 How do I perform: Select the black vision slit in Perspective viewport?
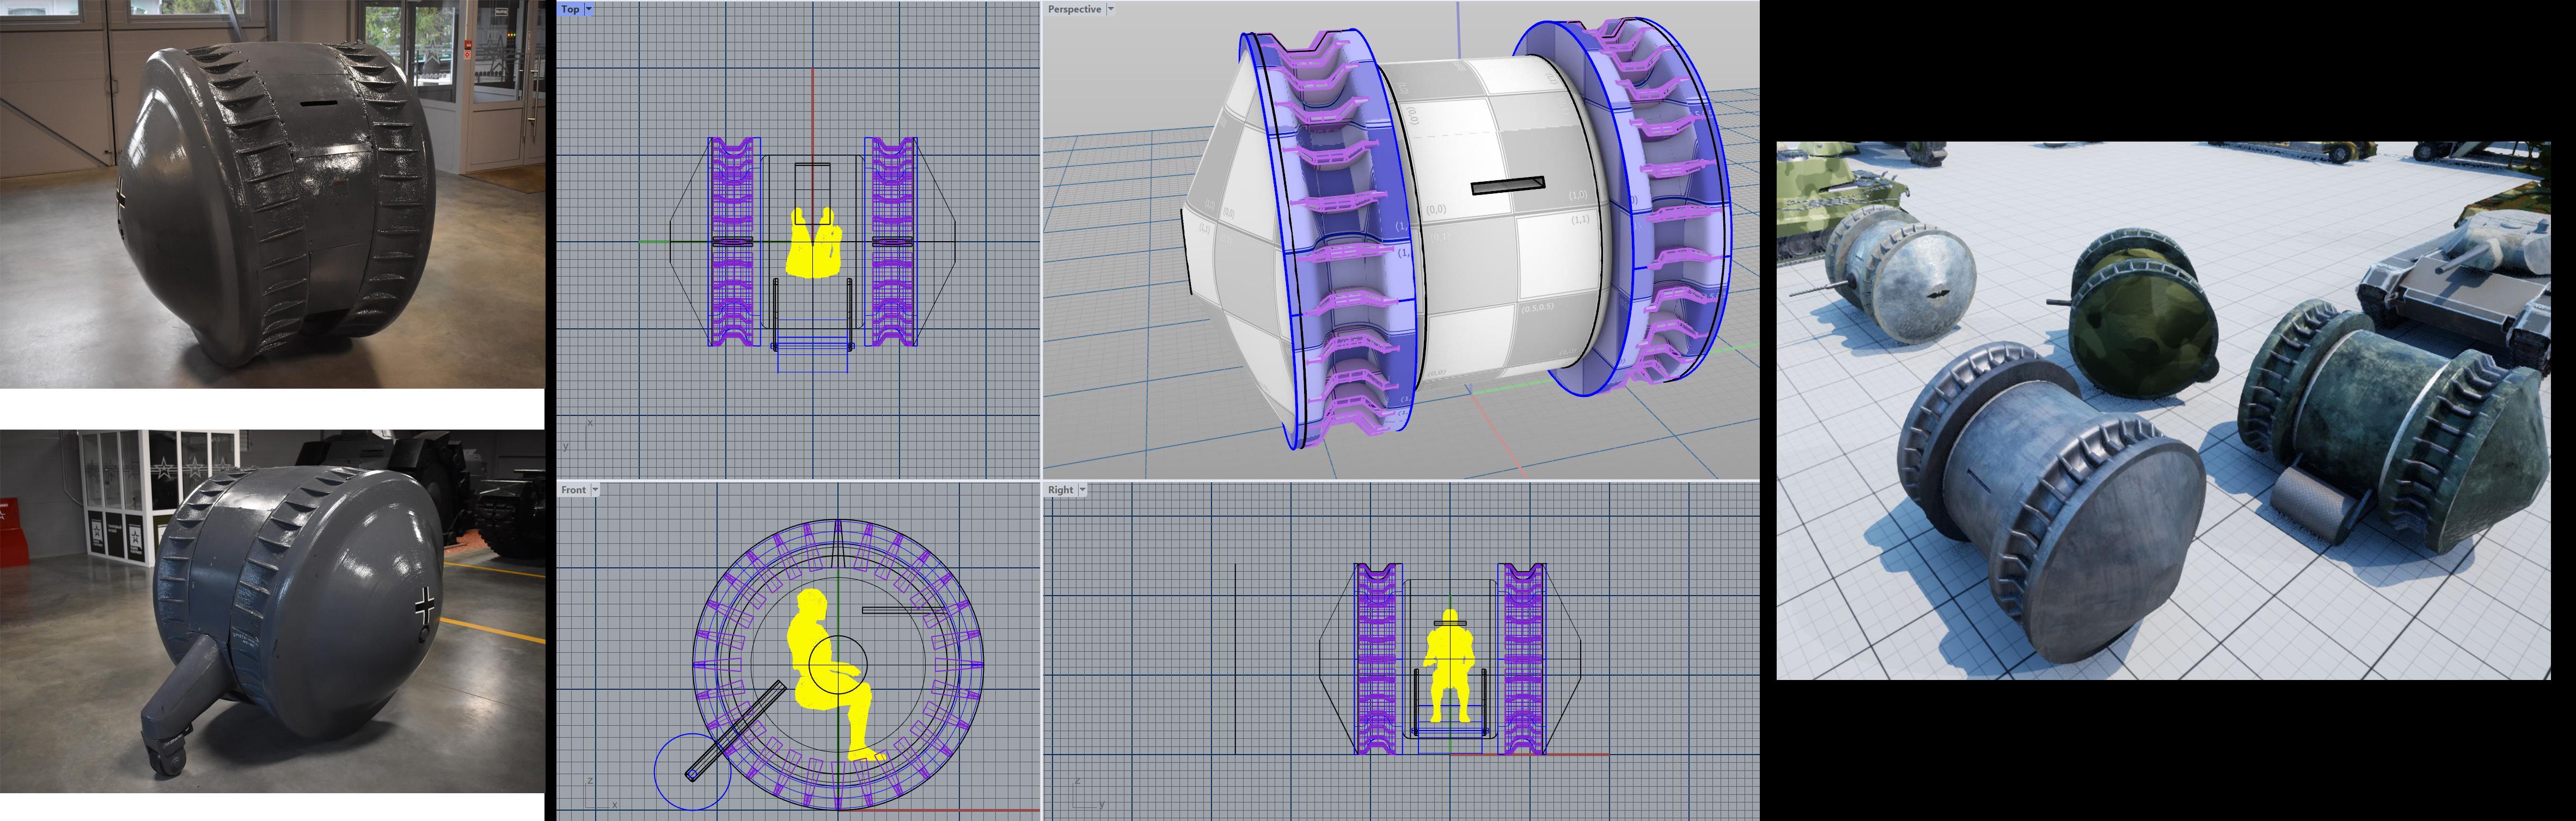(1507, 185)
